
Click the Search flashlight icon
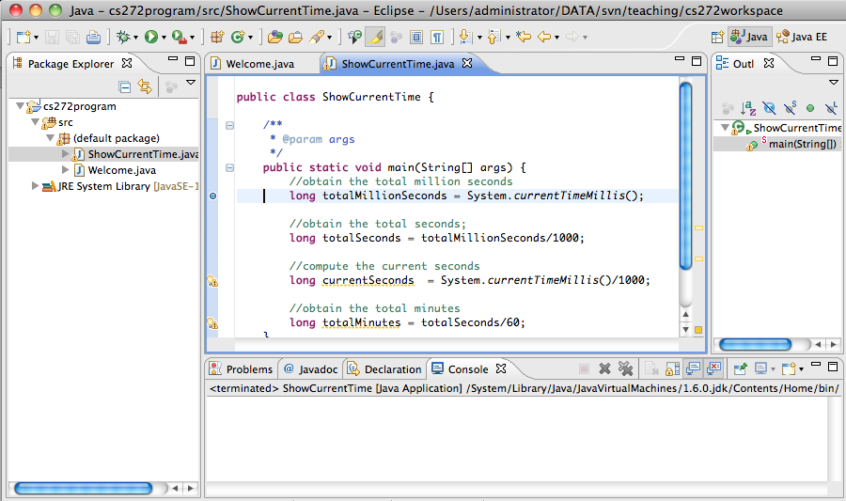tap(317, 37)
